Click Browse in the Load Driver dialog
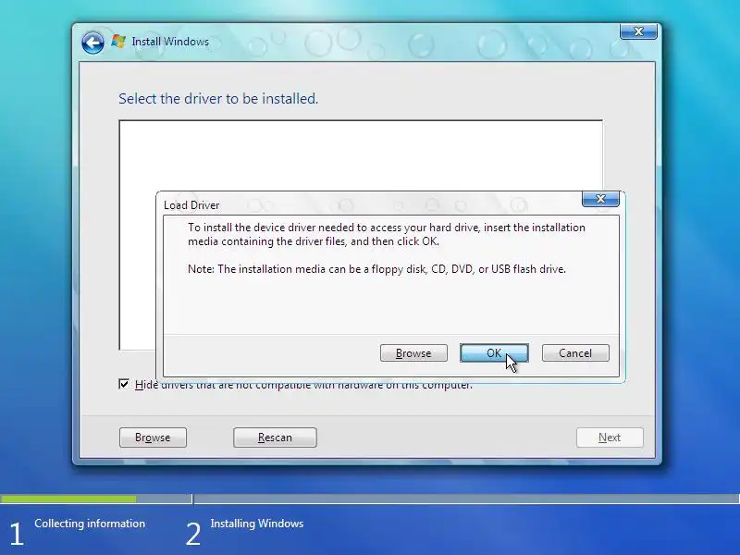Viewport: 740px width, 555px height. [x=413, y=353]
